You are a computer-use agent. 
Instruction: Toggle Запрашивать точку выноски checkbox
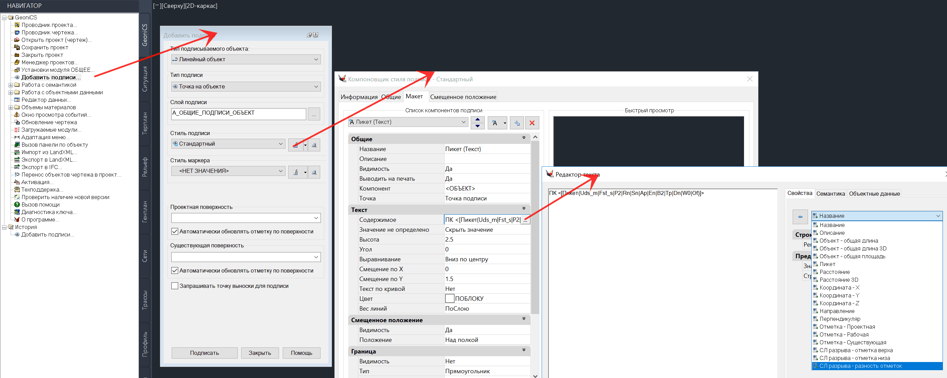pos(175,286)
